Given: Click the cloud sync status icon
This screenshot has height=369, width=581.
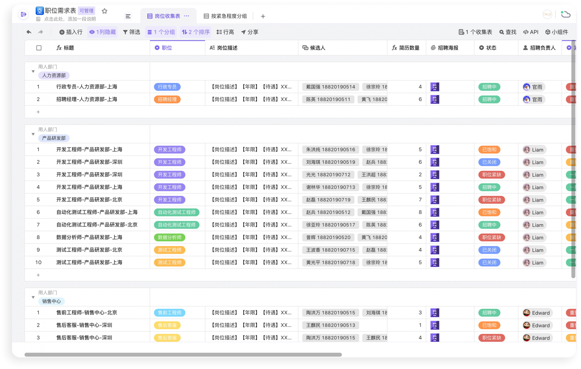Looking at the screenshot, I should pos(565,14).
